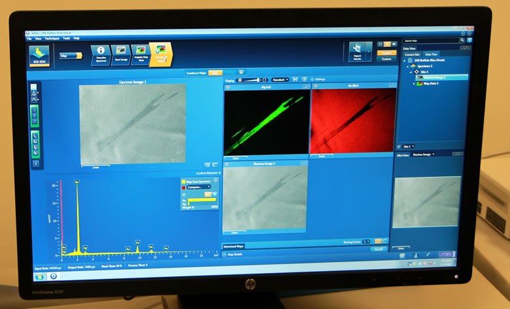Toggle the Map mode under Construct Maps
This screenshot has height=309, width=510.
(x=215, y=72)
